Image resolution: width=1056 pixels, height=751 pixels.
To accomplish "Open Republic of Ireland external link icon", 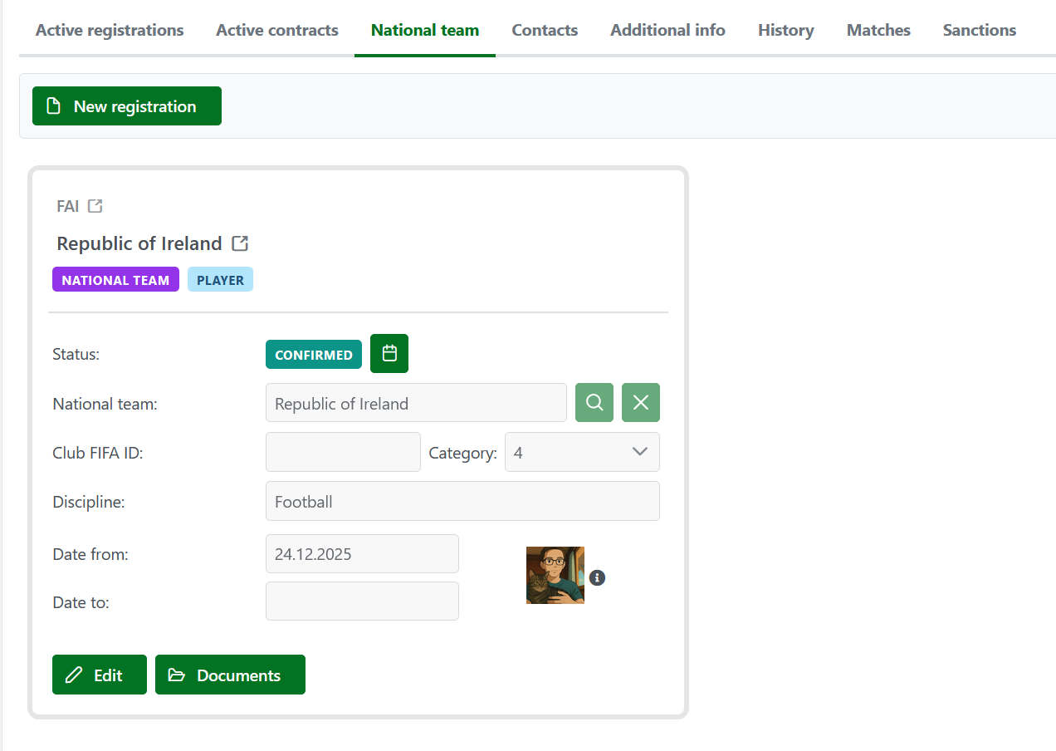I will [240, 243].
